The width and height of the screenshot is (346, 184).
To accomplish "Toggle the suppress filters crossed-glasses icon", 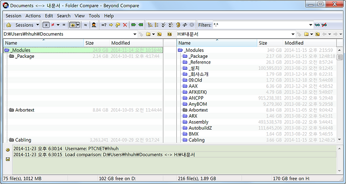I will [x=324, y=25].
